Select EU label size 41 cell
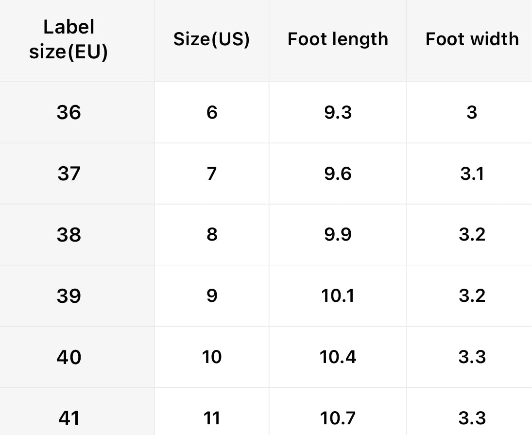Screen dimensions: 532x435 point(69,418)
